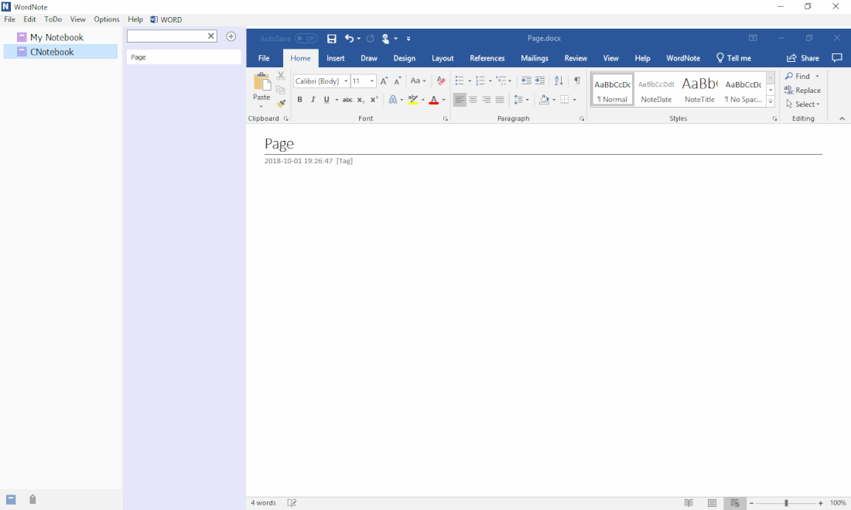851x510 pixels.
Task: Click the Comments icon in ribbon
Action: [x=837, y=58]
